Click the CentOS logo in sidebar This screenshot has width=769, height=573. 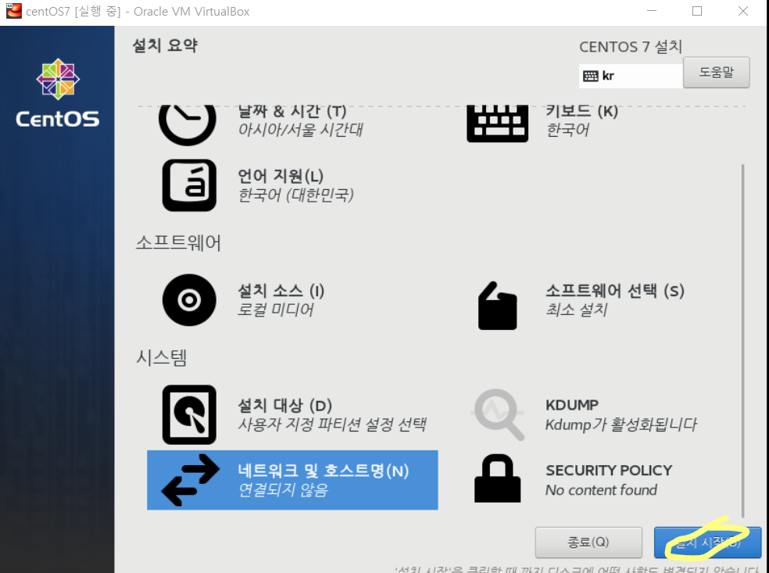coord(58,93)
